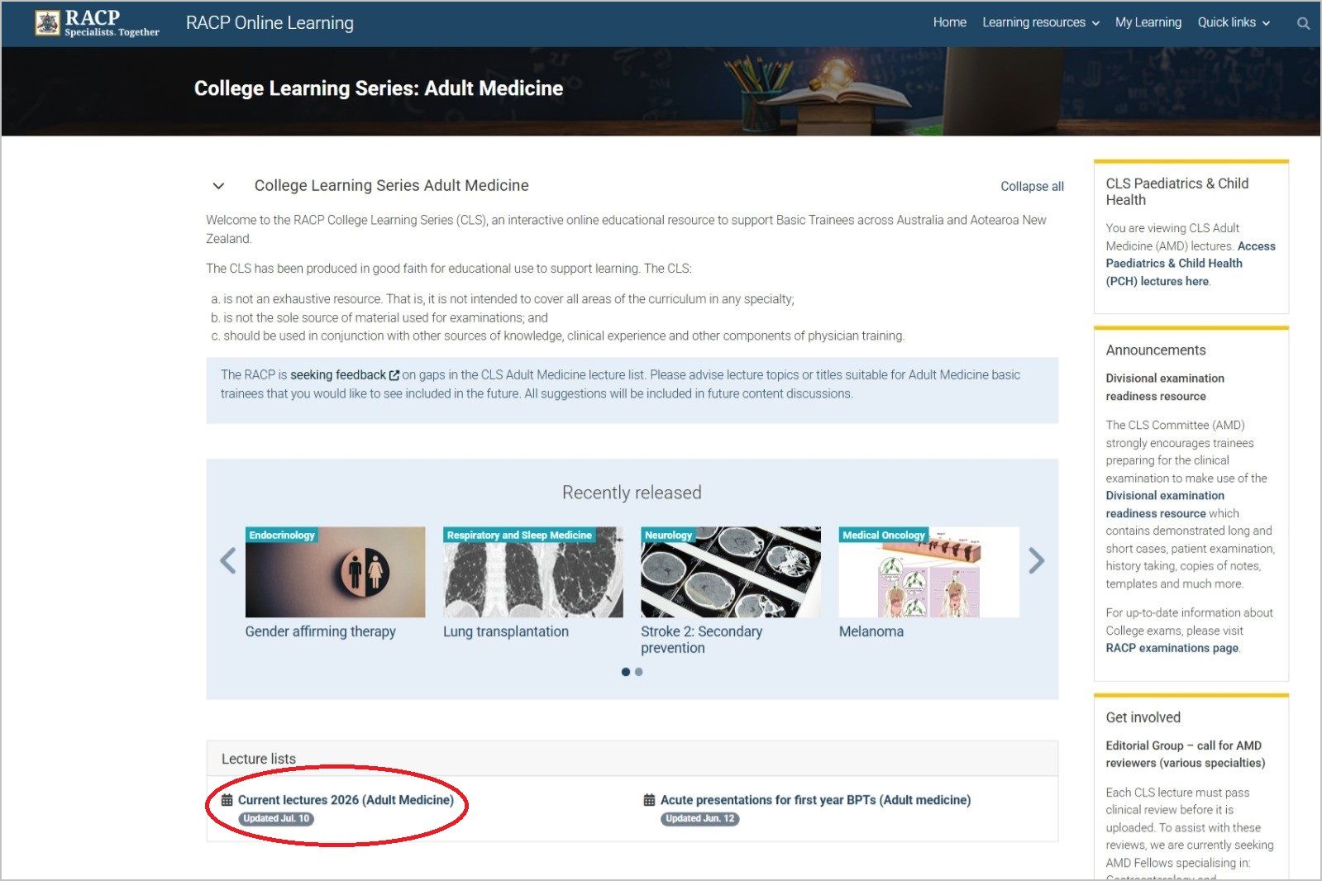Click Medical Oncology category tag
Viewport: 1322px width, 881px height.
[883, 536]
